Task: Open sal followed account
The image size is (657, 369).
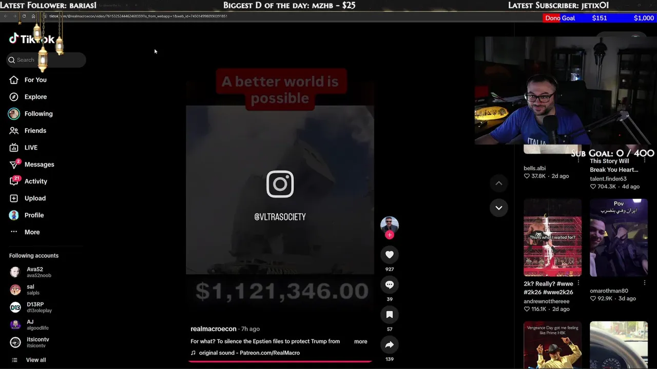Action: click(26, 290)
